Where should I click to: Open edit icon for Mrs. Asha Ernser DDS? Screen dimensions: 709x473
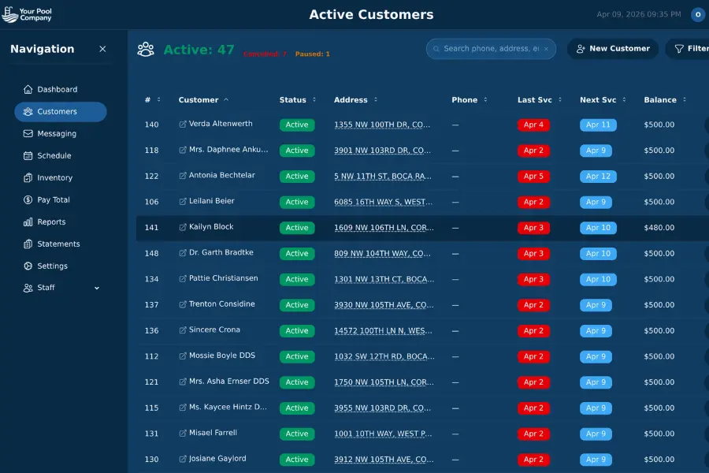183,382
